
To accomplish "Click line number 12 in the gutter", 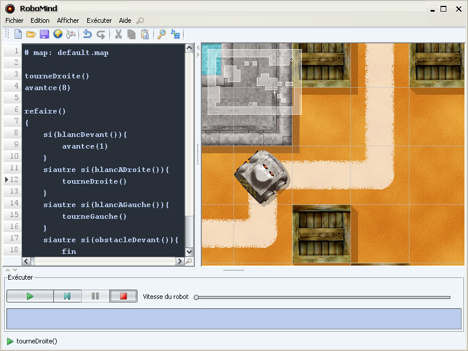I will 14,180.
